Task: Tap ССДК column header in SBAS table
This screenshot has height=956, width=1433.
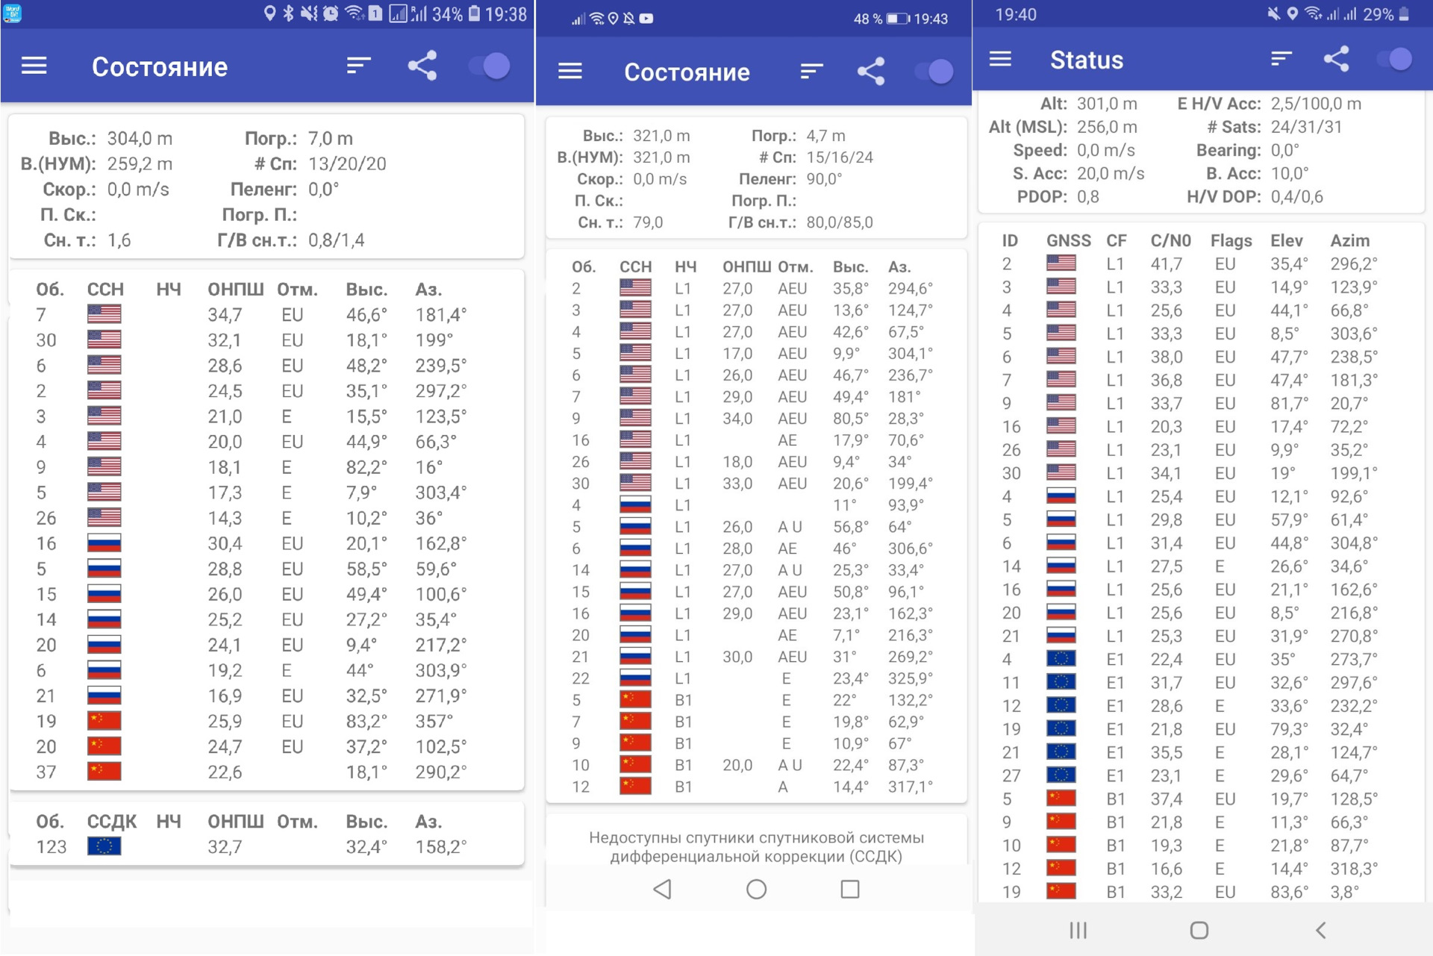Action: 111,821
